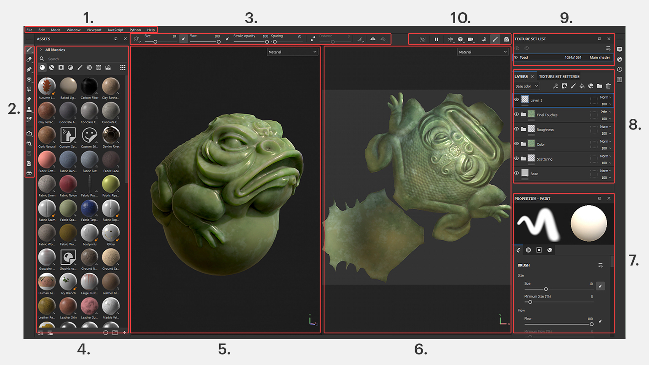Add a fill layer using paint bucket icon
This screenshot has height=365, width=649.
(582, 86)
